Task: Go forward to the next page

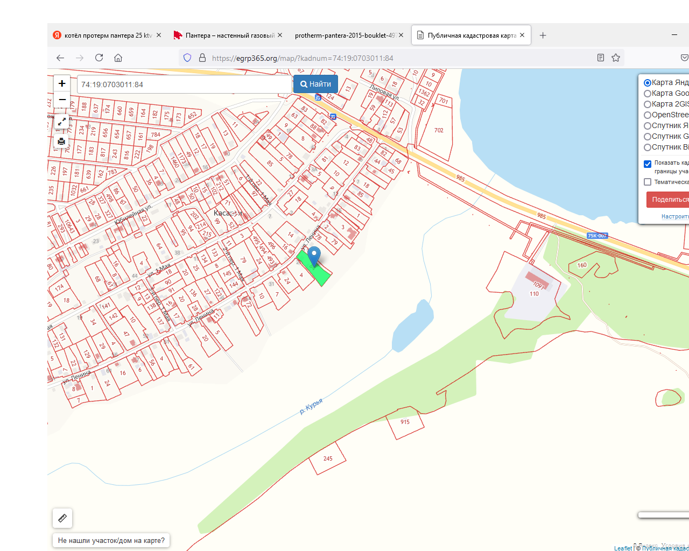Action: click(x=80, y=58)
